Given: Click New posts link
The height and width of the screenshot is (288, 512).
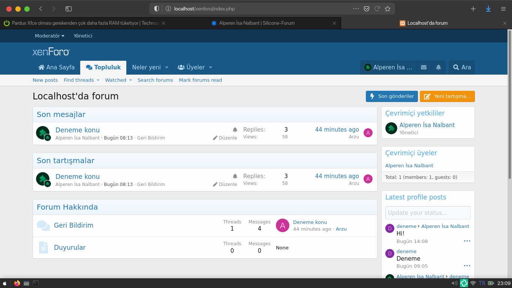Looking at the screenshot, I should click(45, 80).
